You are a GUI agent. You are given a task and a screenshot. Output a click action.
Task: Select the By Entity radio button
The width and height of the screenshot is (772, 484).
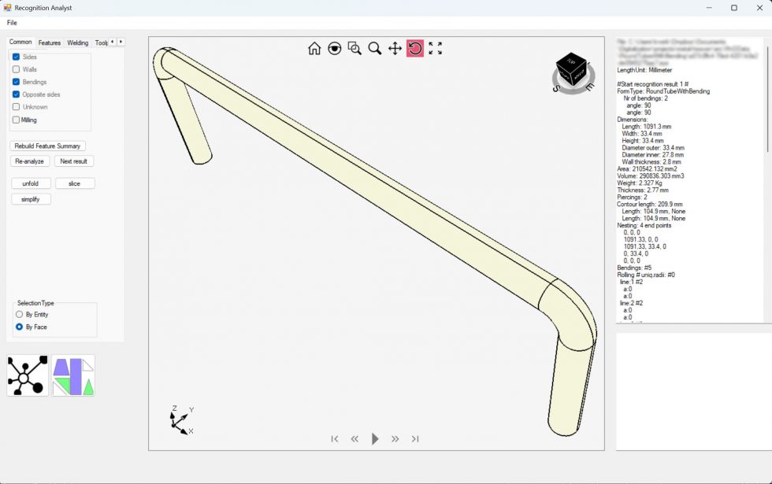click(x=20, y=315)
